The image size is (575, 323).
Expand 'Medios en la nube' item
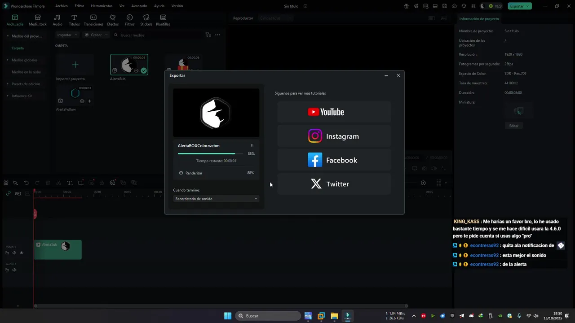click(x=26, y=72)
